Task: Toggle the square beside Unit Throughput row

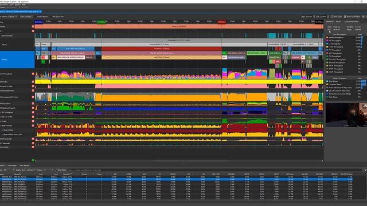Action: pos(33,74)
